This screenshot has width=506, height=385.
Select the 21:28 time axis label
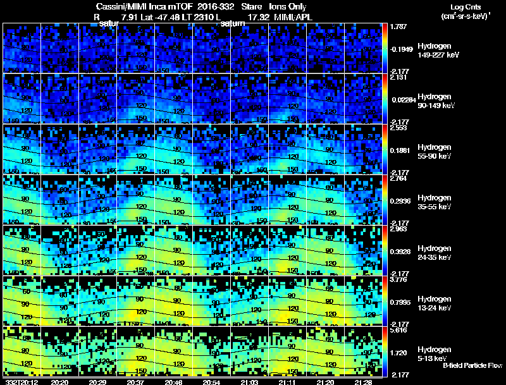363,382
